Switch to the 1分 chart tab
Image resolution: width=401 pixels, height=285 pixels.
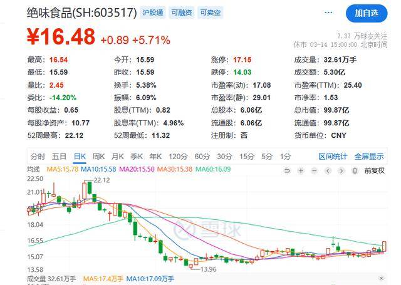285,156
